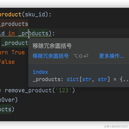Viewport: 129px width, 129px height.
Task: Select the False keyword in the code
Action: point(7,62)
